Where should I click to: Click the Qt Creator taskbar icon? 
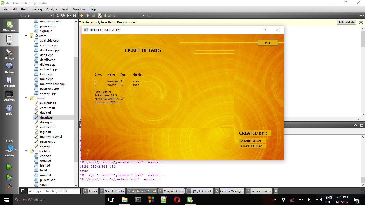pyautogui.click(x=190, y=200)
